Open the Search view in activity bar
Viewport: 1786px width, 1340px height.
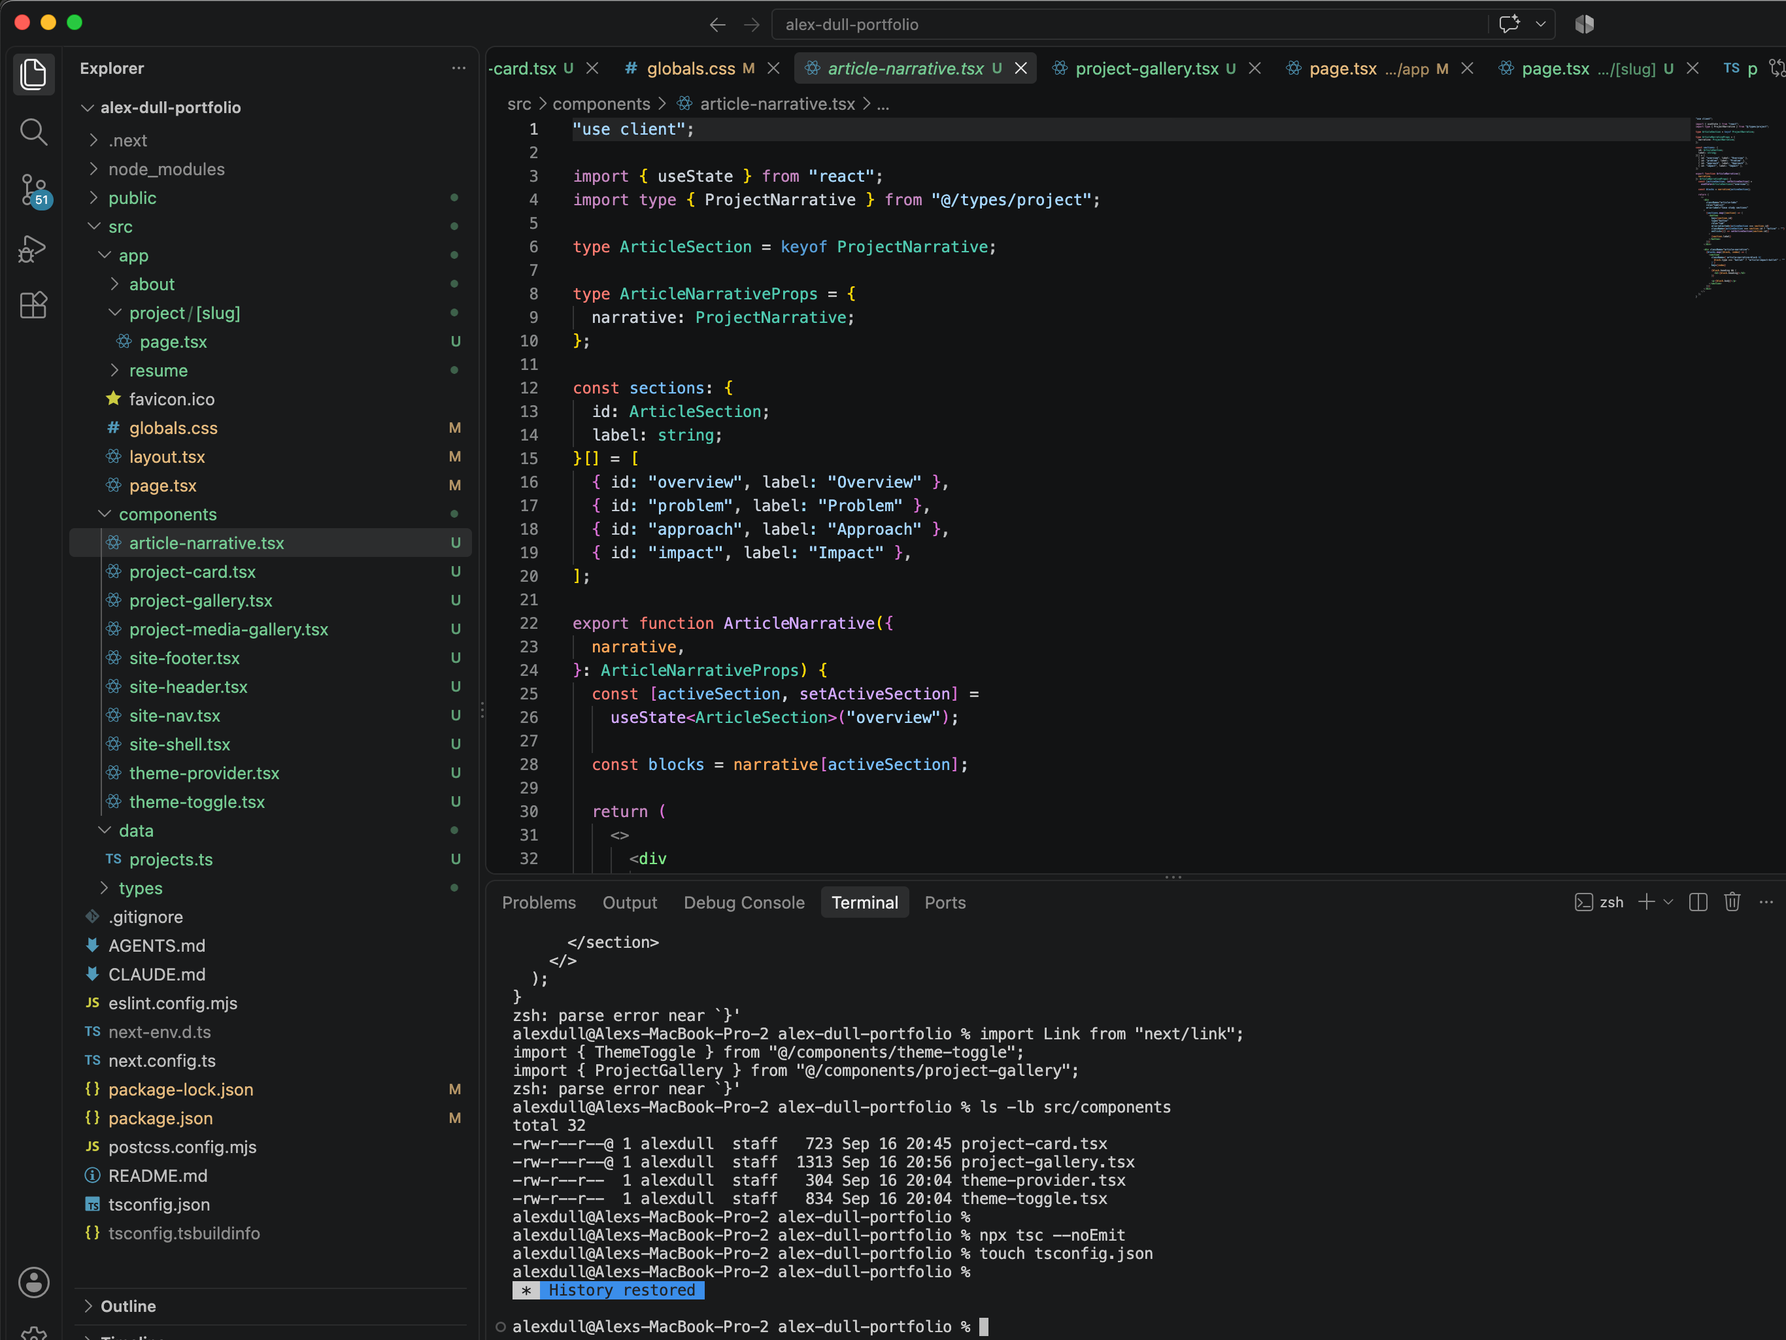(33, 131)
